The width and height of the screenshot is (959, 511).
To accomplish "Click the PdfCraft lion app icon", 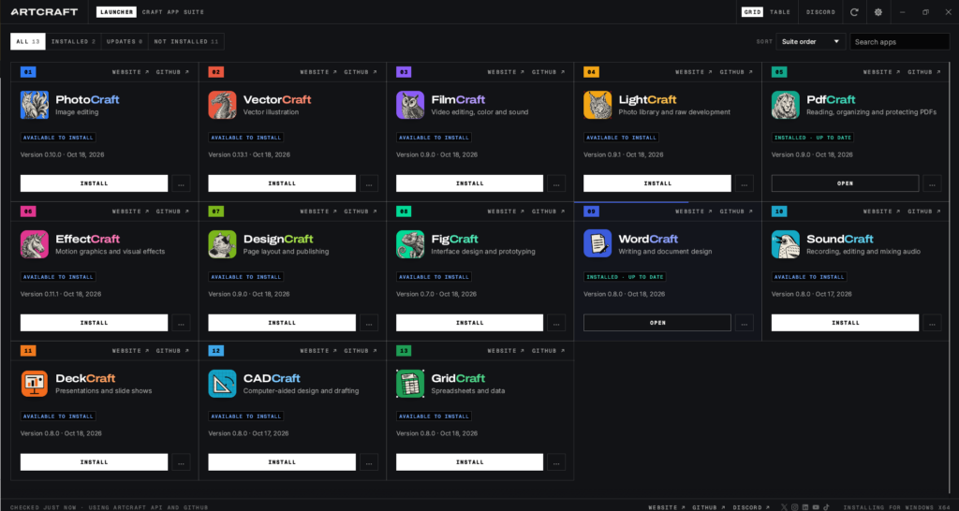I will (x=786, y=105).
